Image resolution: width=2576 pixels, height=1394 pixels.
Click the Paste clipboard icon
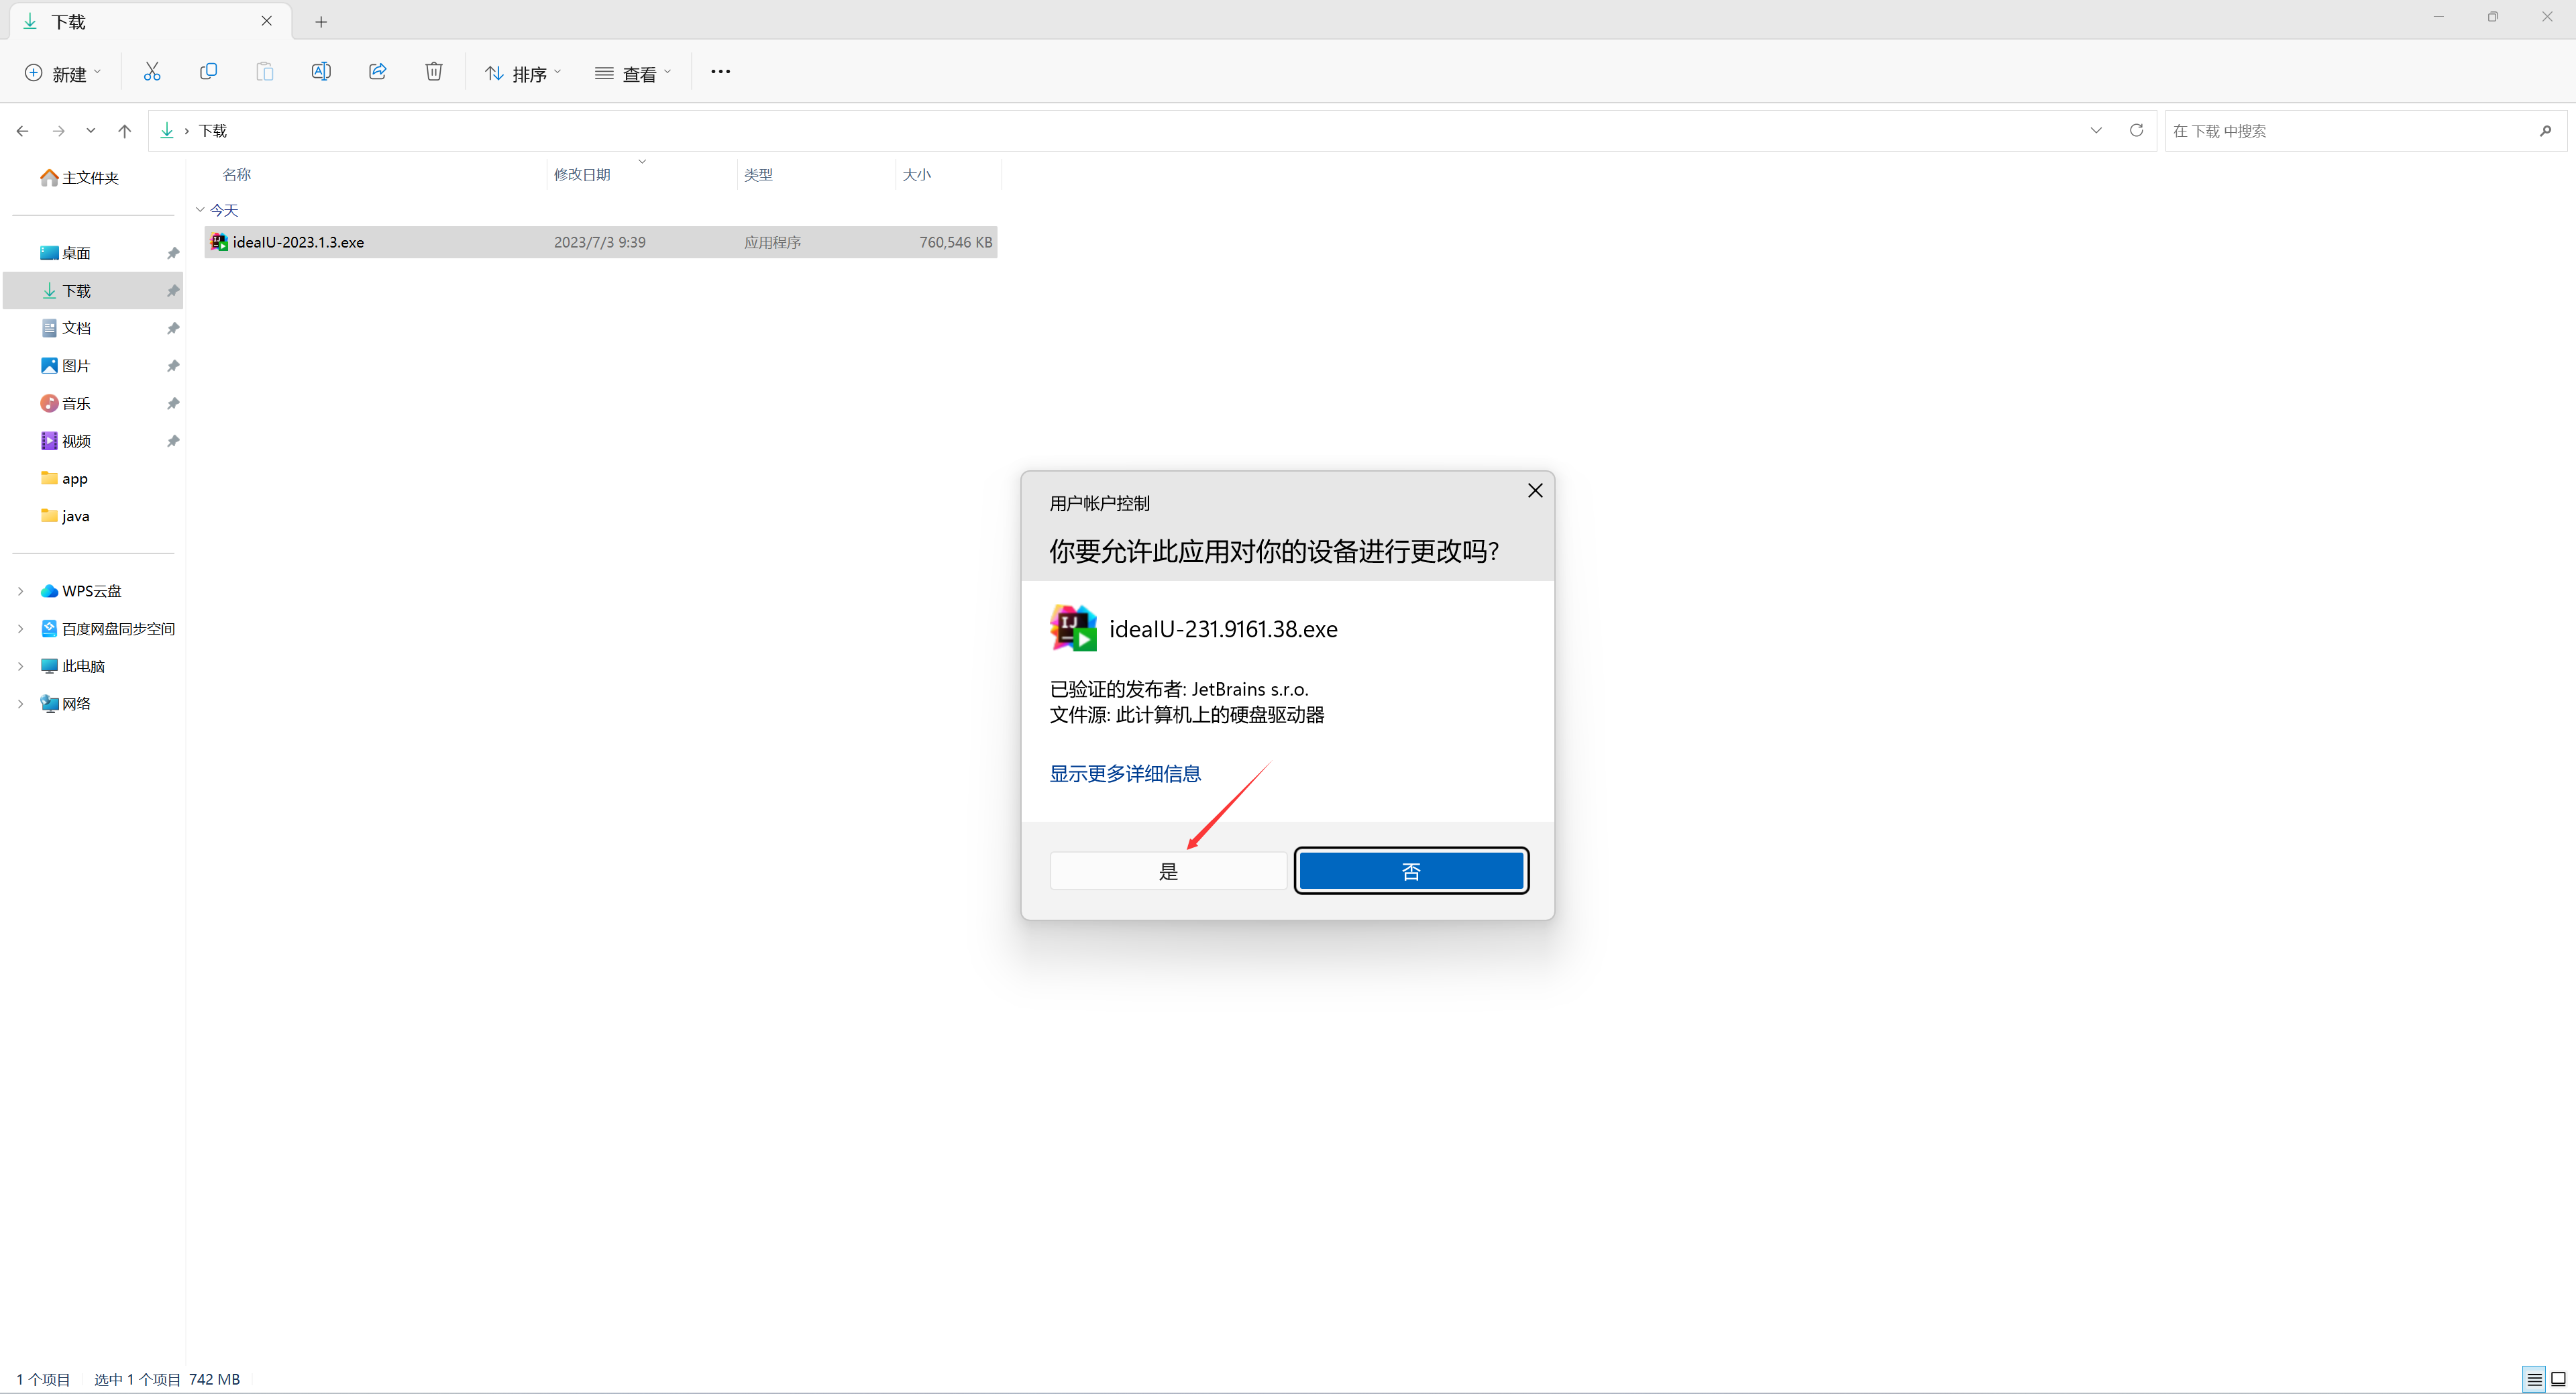point(264,72)
